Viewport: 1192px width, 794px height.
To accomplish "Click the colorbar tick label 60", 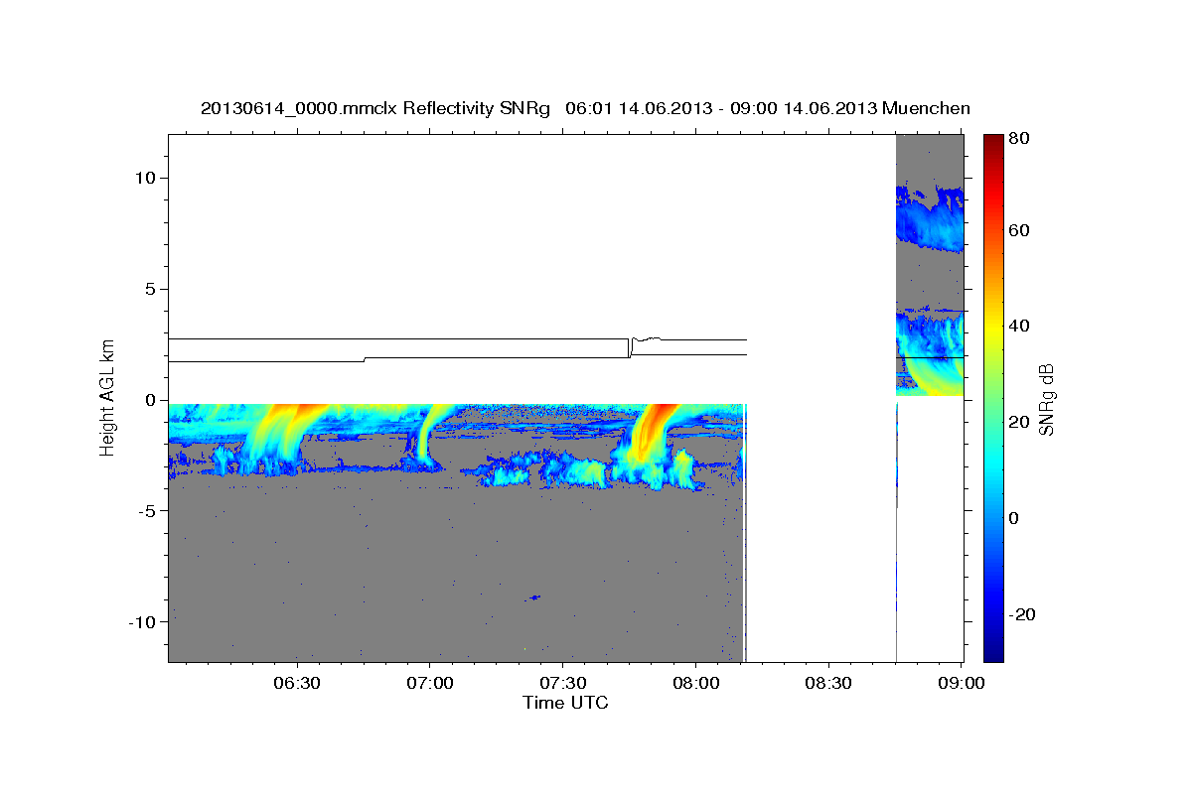I will click(x=1018, y=230).
